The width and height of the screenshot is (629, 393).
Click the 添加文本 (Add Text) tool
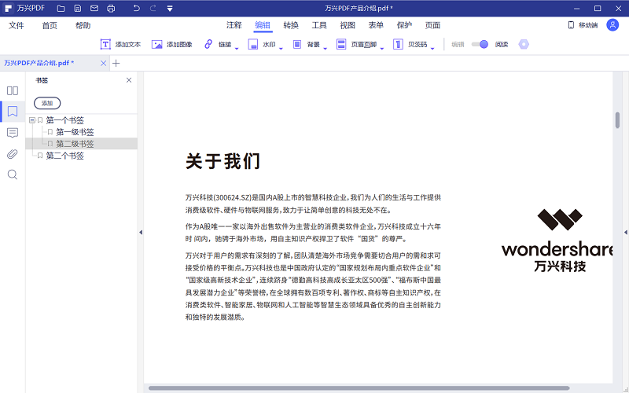(120, 45)
